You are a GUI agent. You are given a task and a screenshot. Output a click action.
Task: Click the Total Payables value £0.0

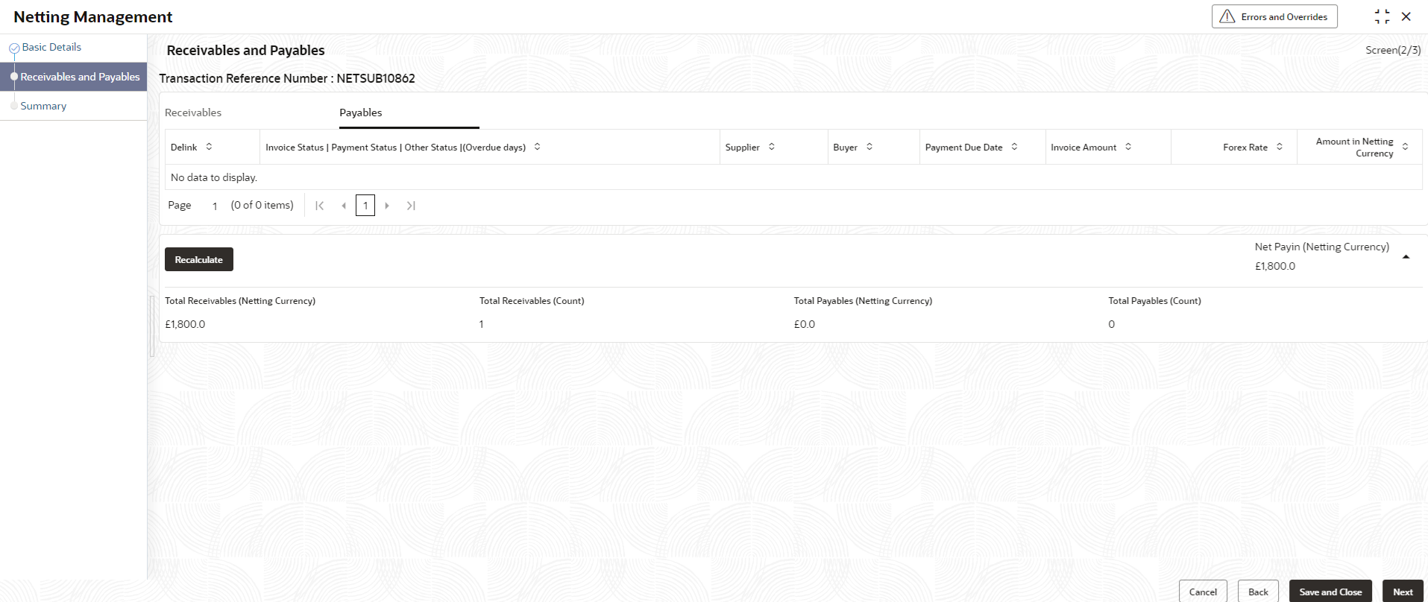coord(805,324)
